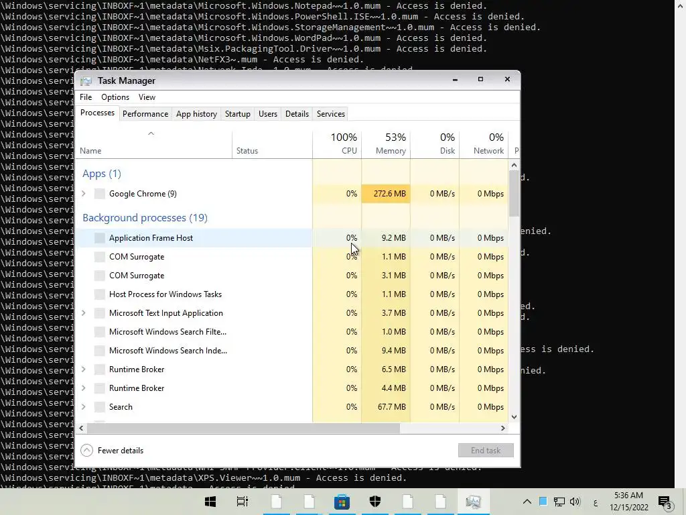Image resolution: width=686 pixels, height=515 pixels.
Task: Expand the Runtime Broker row using 4.4 MB
Action: coord(84,388)
